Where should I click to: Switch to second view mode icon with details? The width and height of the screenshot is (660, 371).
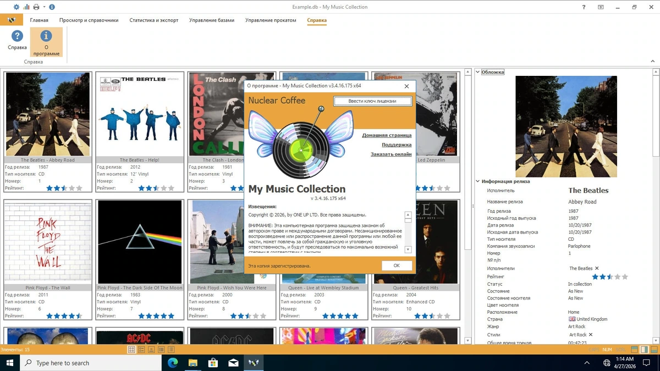[141, 350]
